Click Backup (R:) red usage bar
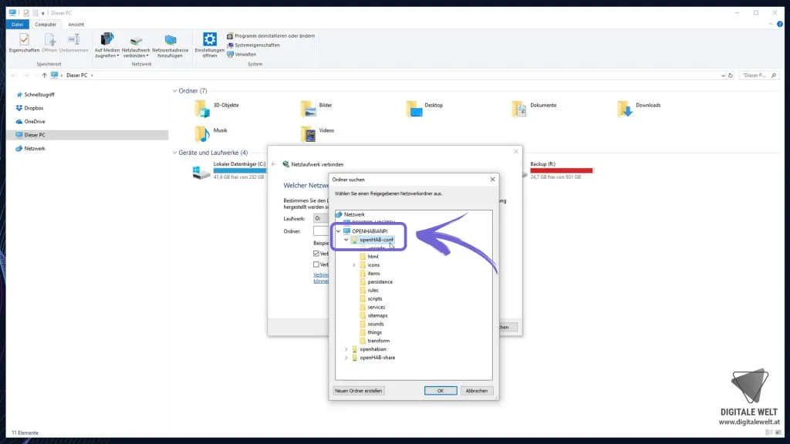 click(562, 170)
